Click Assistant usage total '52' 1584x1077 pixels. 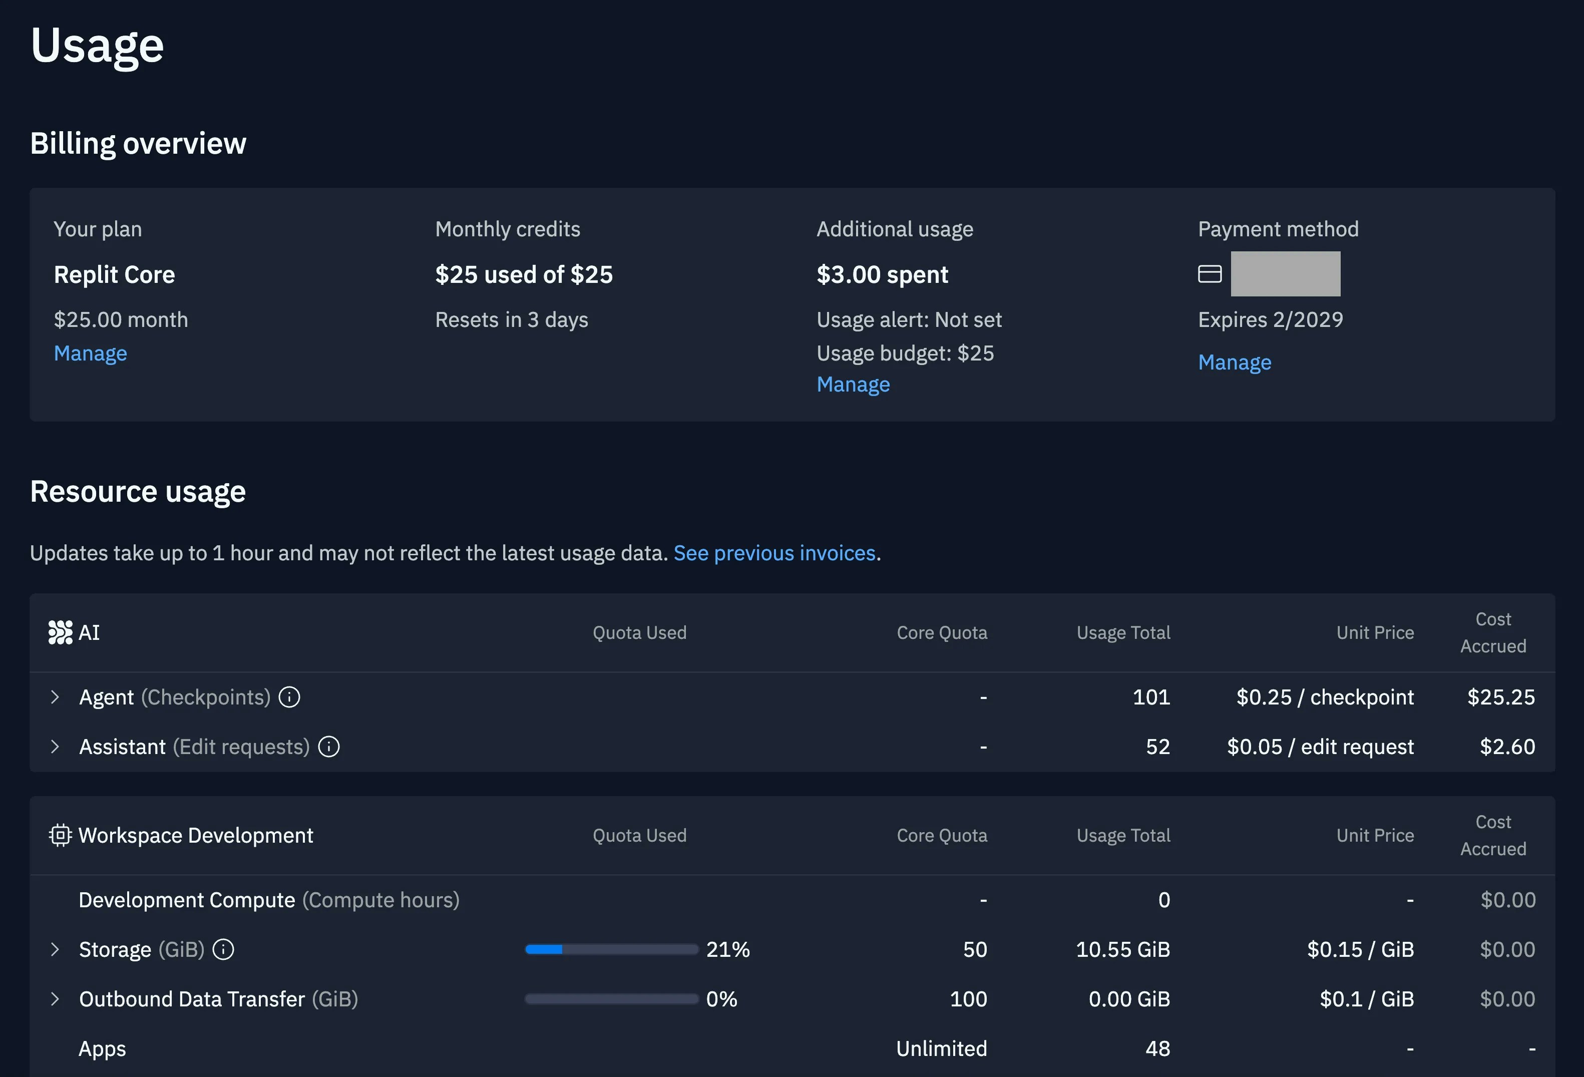1158,747
